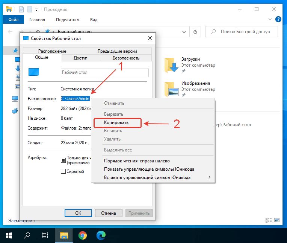Open taskbar search magnifier

tap(27, 235)
